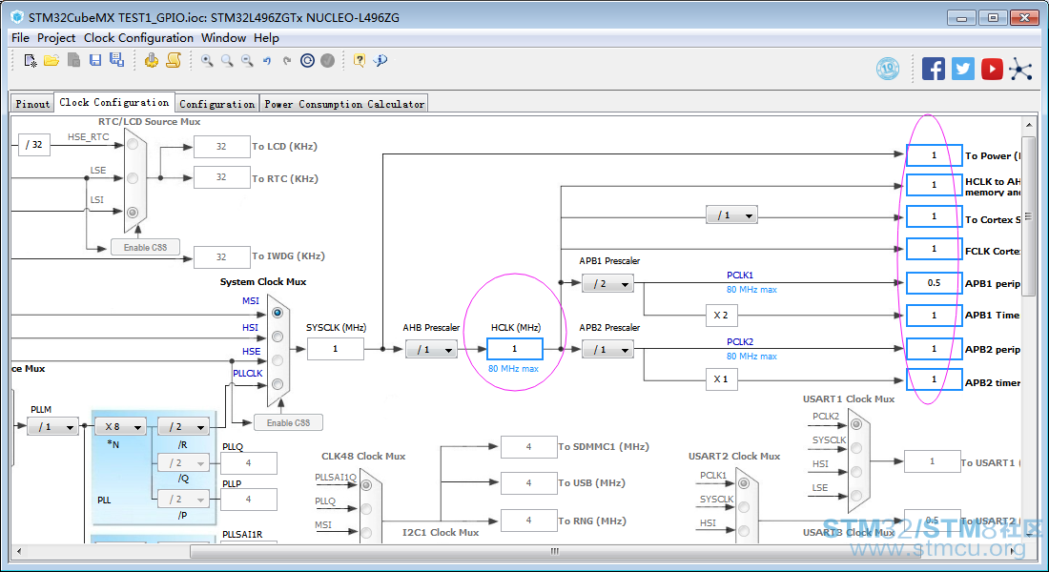Screen dimensions: 1049x572
Task: Select HSI as the system clock source
Action: (277, 337)
